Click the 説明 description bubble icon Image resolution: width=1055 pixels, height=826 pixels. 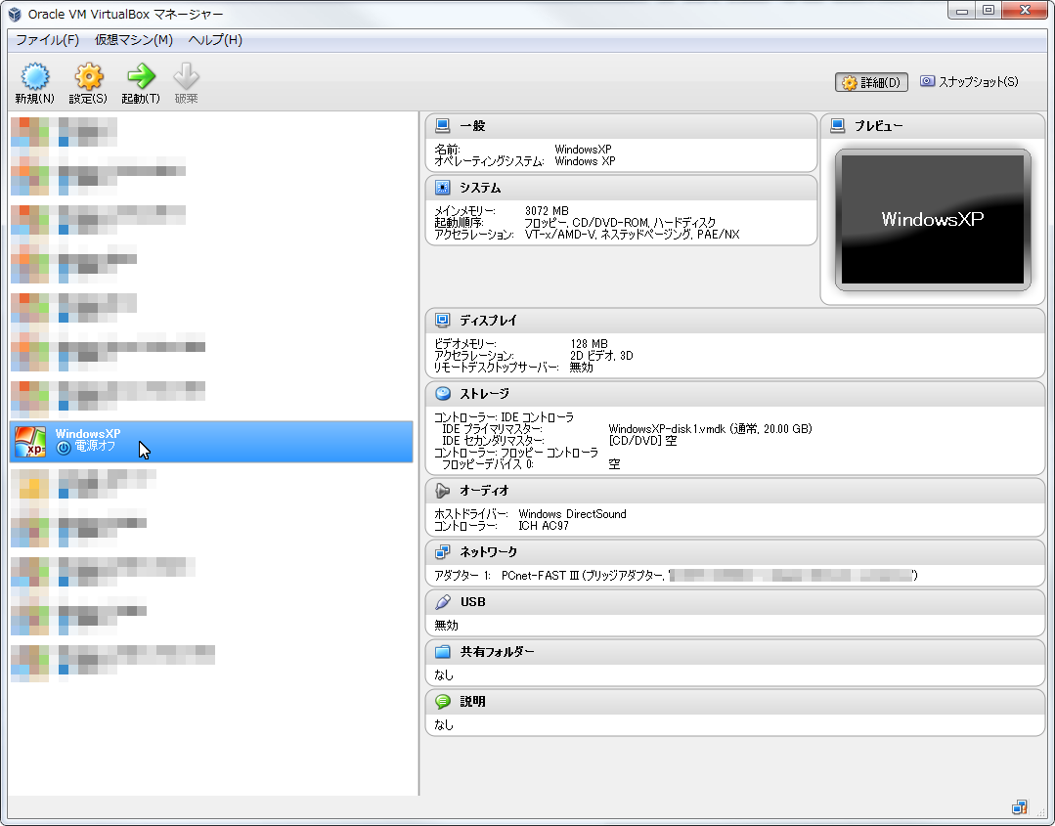[443, 702]
